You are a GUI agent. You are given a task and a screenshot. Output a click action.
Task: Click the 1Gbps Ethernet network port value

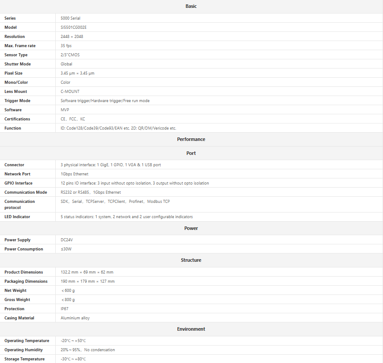click(75, 174)
